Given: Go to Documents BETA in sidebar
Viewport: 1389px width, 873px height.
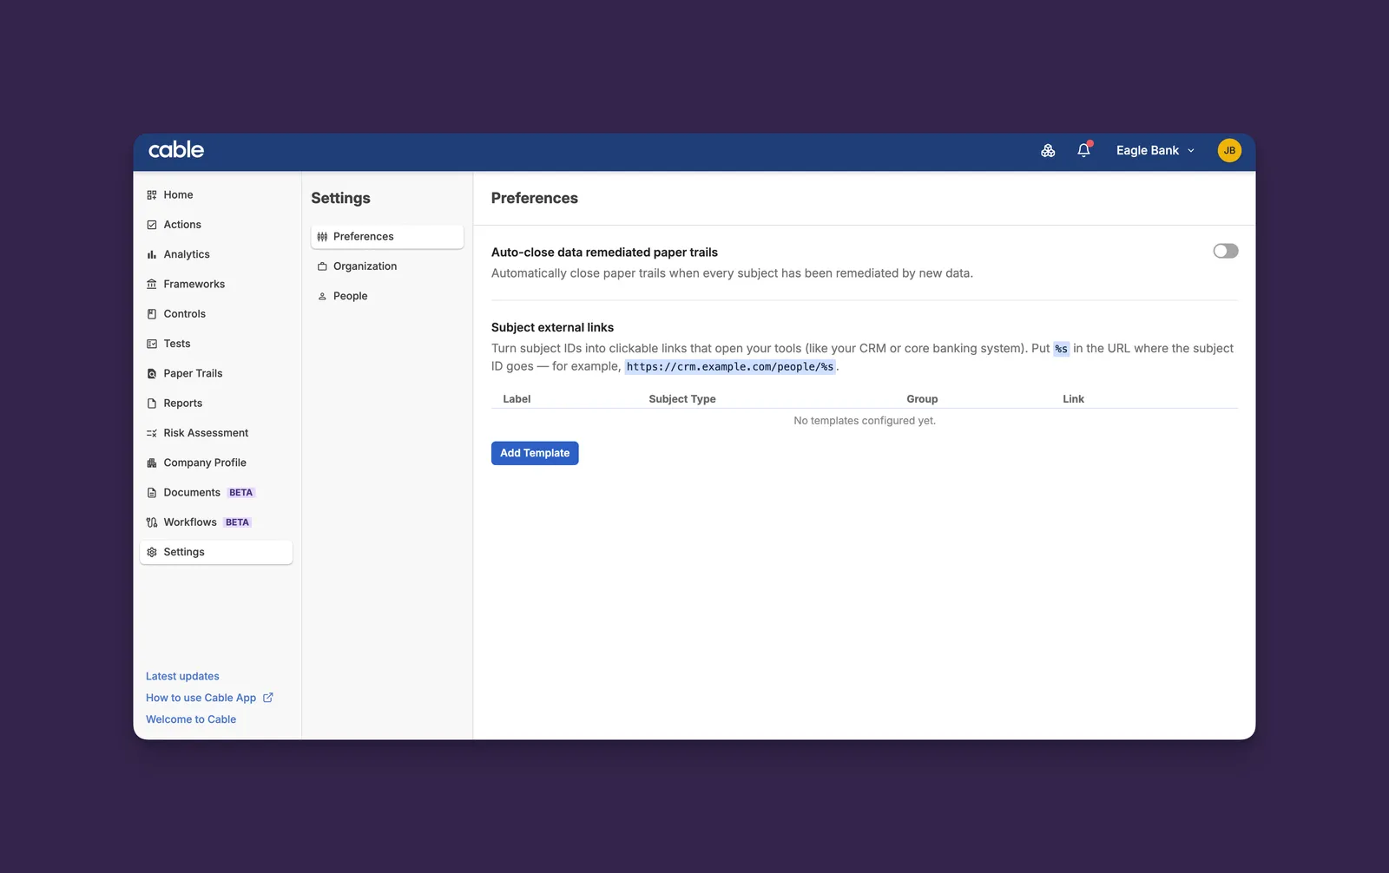Looking at the screenshot, I should pyautogui.click(x=216, y=493).
